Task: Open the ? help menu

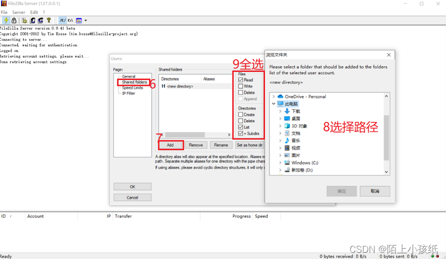Action: tap(44, 12)
